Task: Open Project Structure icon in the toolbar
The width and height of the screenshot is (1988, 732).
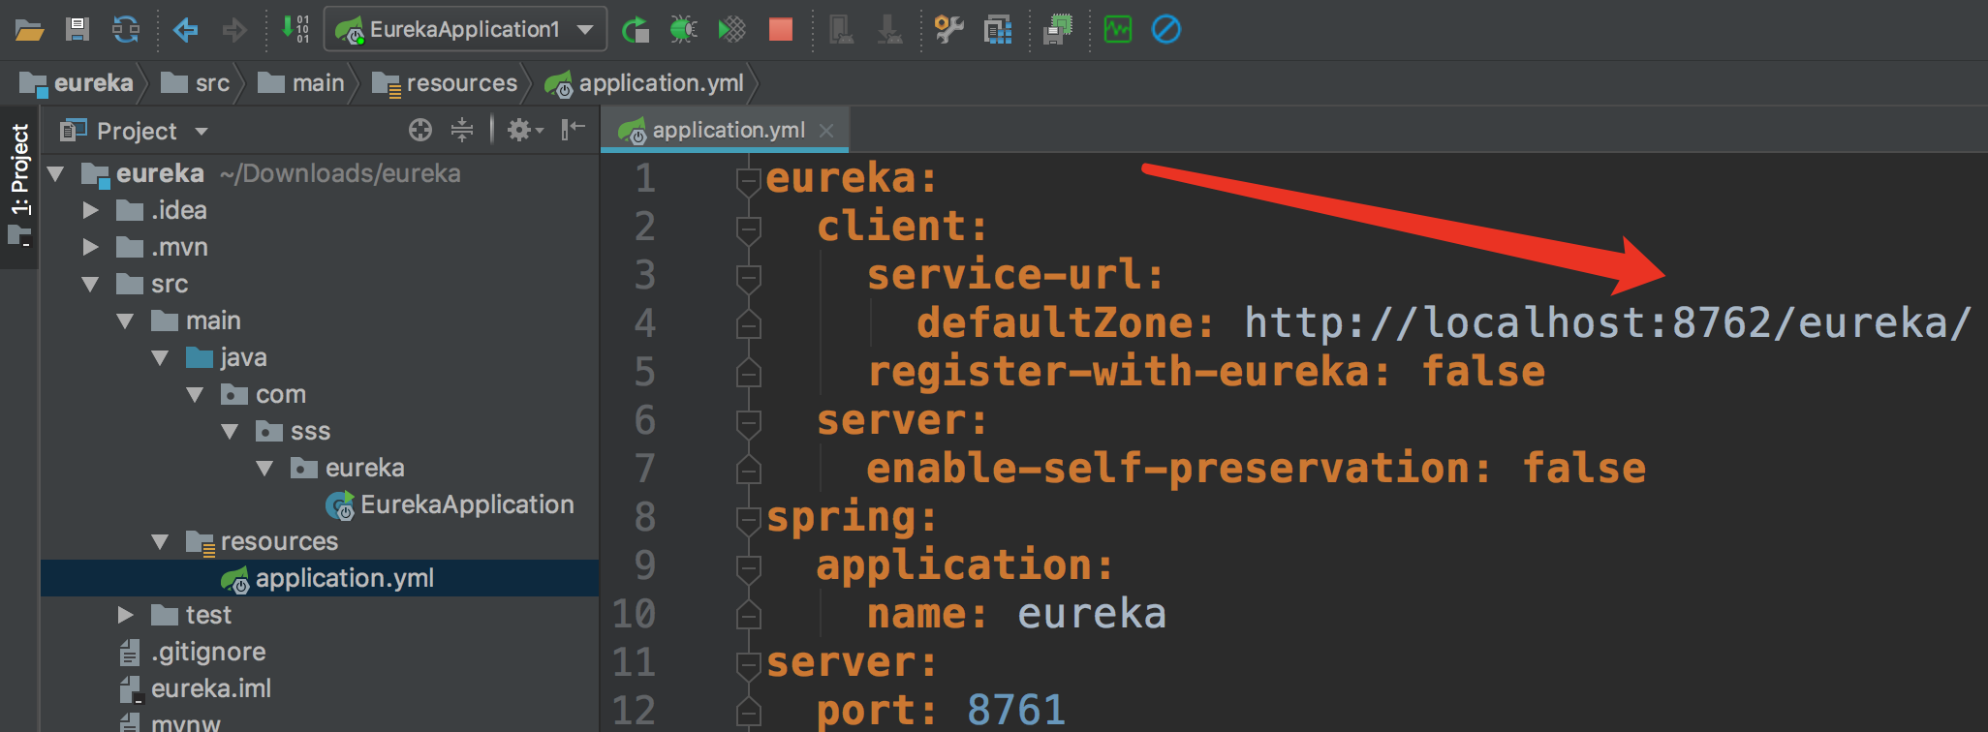Action: (998, 30)
